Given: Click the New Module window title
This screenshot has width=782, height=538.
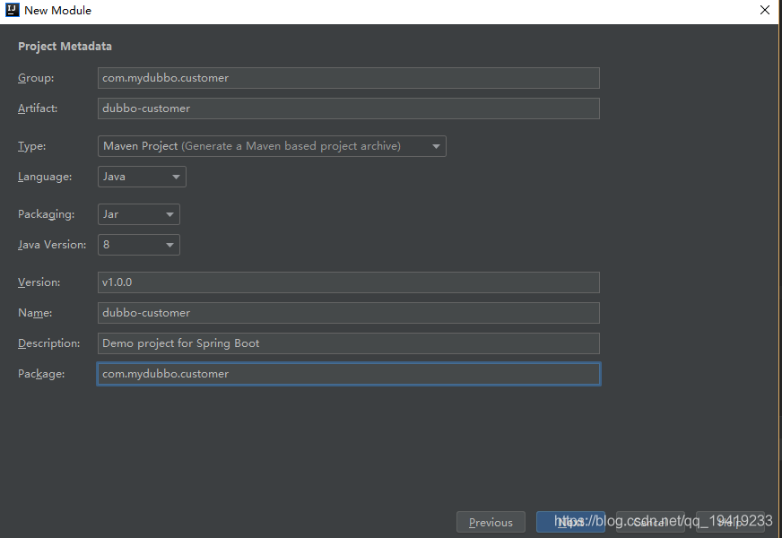Looking at the screenshot, I should 58,11.
